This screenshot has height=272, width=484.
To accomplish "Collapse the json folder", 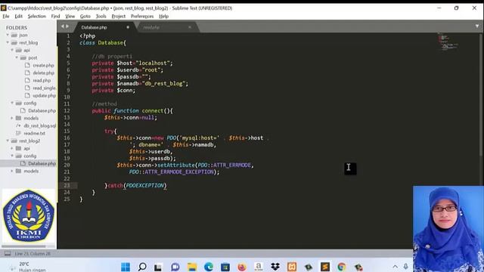I will point(8,36).
